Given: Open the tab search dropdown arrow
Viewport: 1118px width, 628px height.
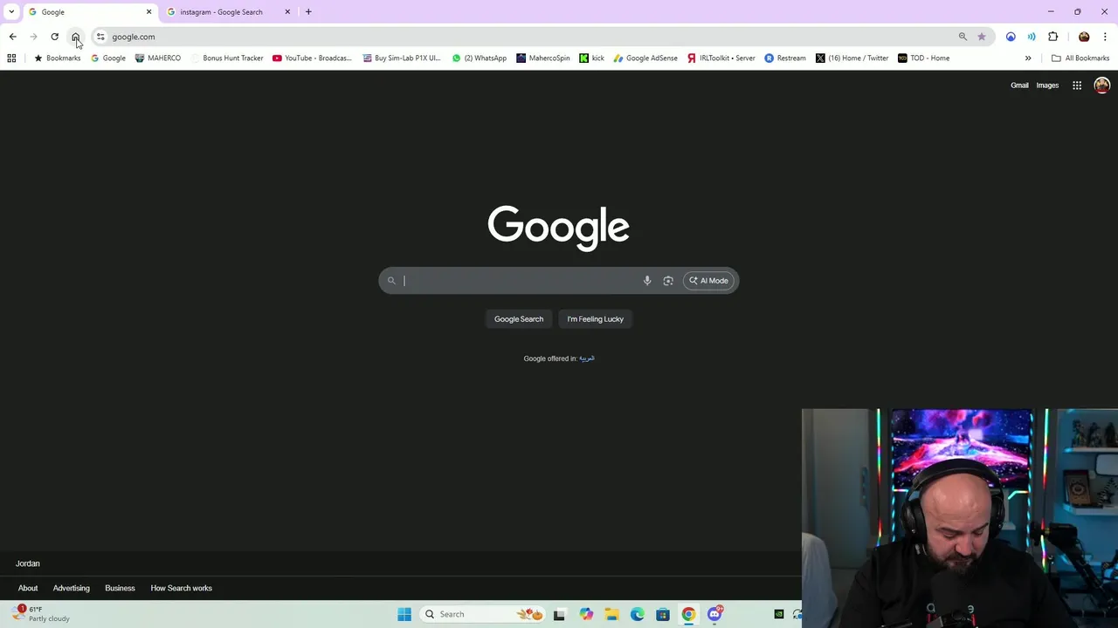Looking at the screenshot, I should click(11, 11).
